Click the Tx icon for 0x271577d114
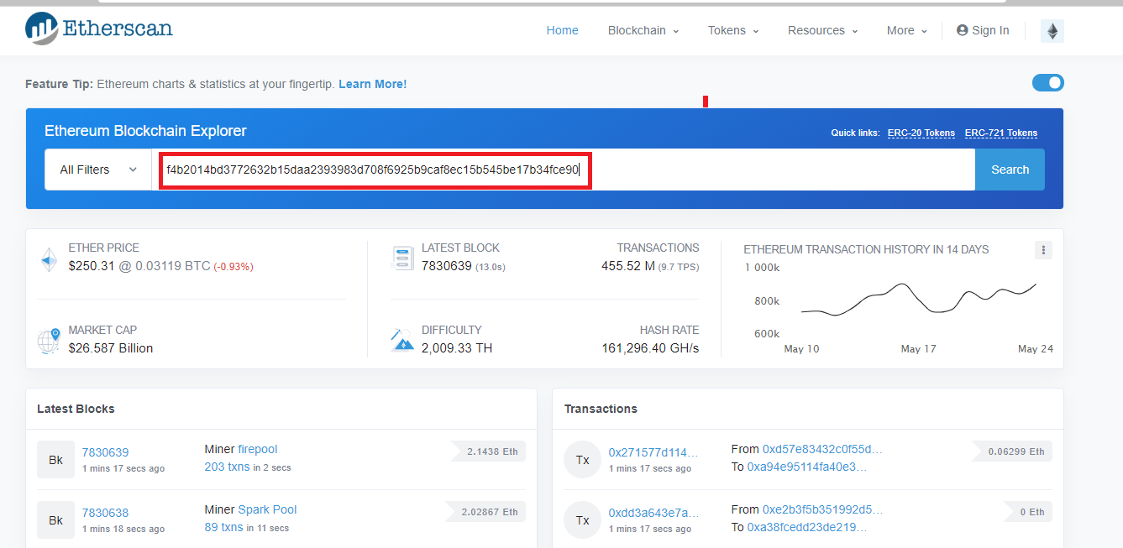The height and width of the screenshot is (548, 1123). [x=582, y=460]
